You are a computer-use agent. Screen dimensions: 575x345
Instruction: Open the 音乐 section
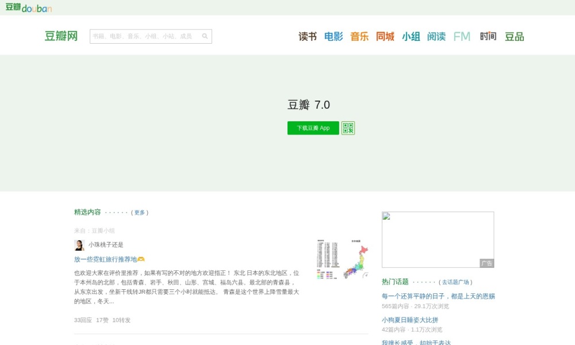(x=359, y=36)
